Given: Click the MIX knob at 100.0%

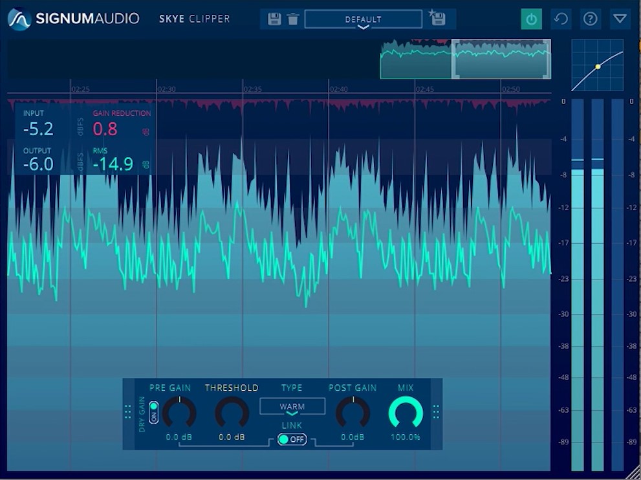Looking at the screenshot, I should (406, 413).
